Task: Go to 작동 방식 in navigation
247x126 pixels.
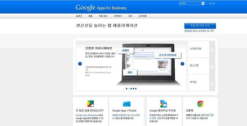Action: coord(103,16)
